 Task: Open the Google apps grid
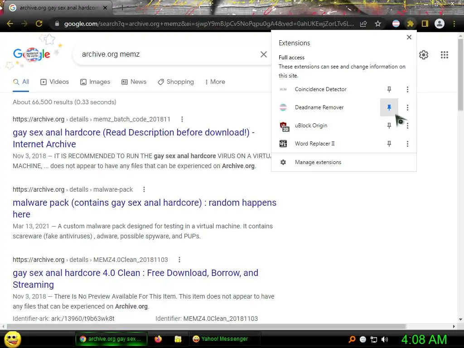(x=444, y=55)
